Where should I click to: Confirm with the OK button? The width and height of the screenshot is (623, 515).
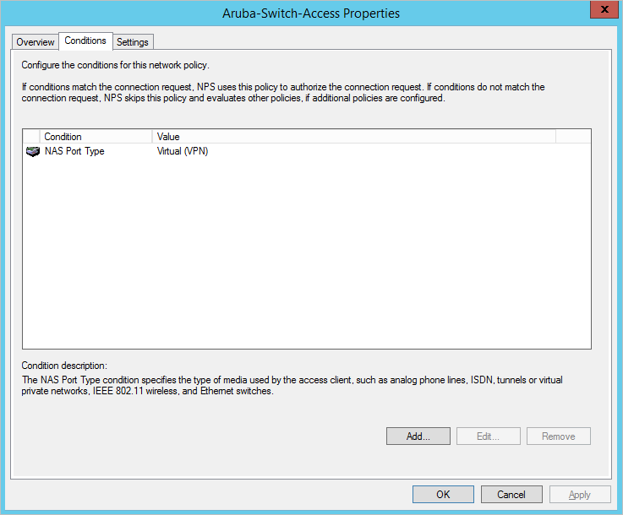443,495
